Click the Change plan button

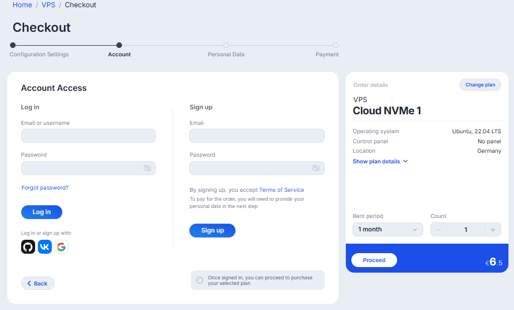(x=480, y=85)
